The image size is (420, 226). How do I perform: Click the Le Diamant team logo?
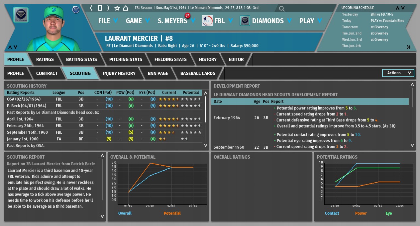click(x=21, y=15)
